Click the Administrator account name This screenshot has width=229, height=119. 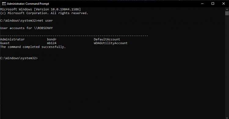point(13,39)
